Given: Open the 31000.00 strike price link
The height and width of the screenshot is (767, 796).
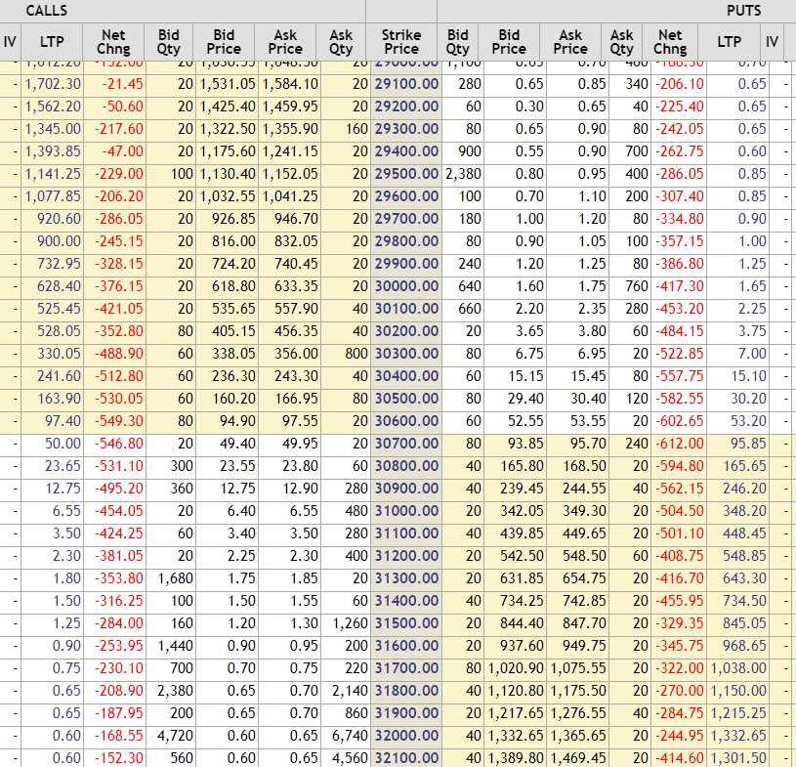Looking at the screenshot, I should 406,510.
